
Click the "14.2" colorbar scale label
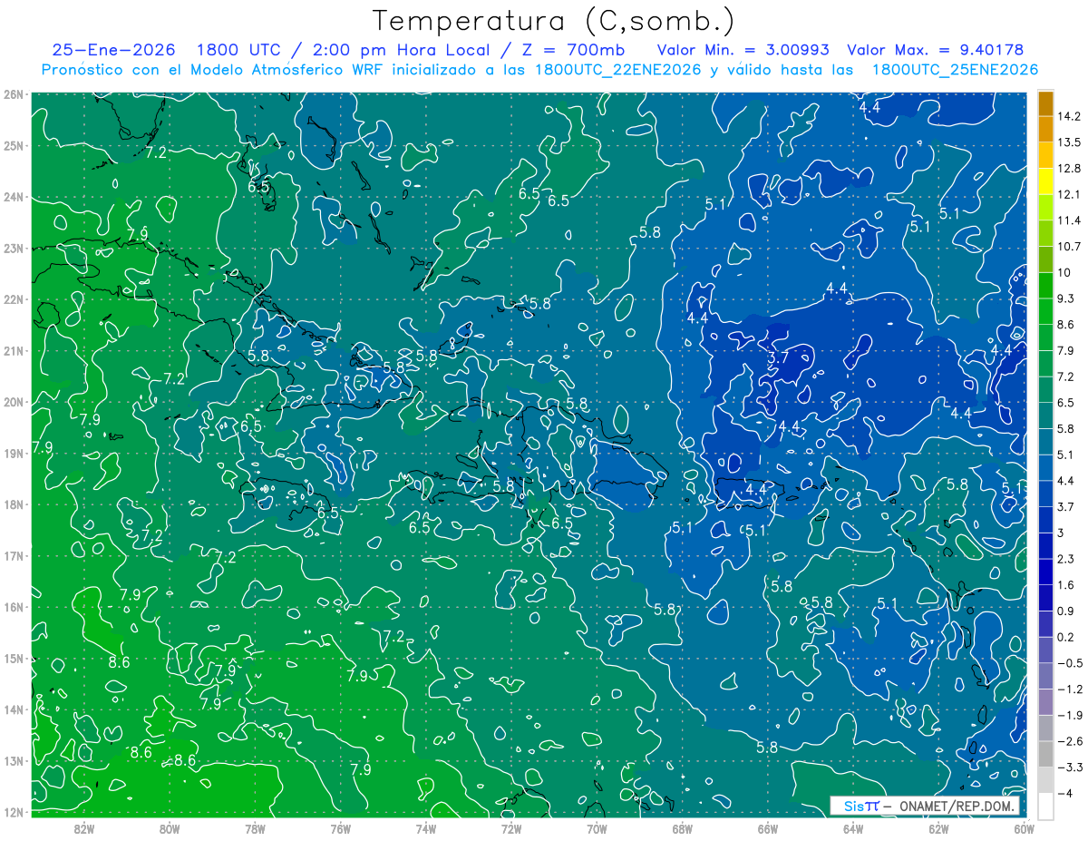tap(1068, 116)
